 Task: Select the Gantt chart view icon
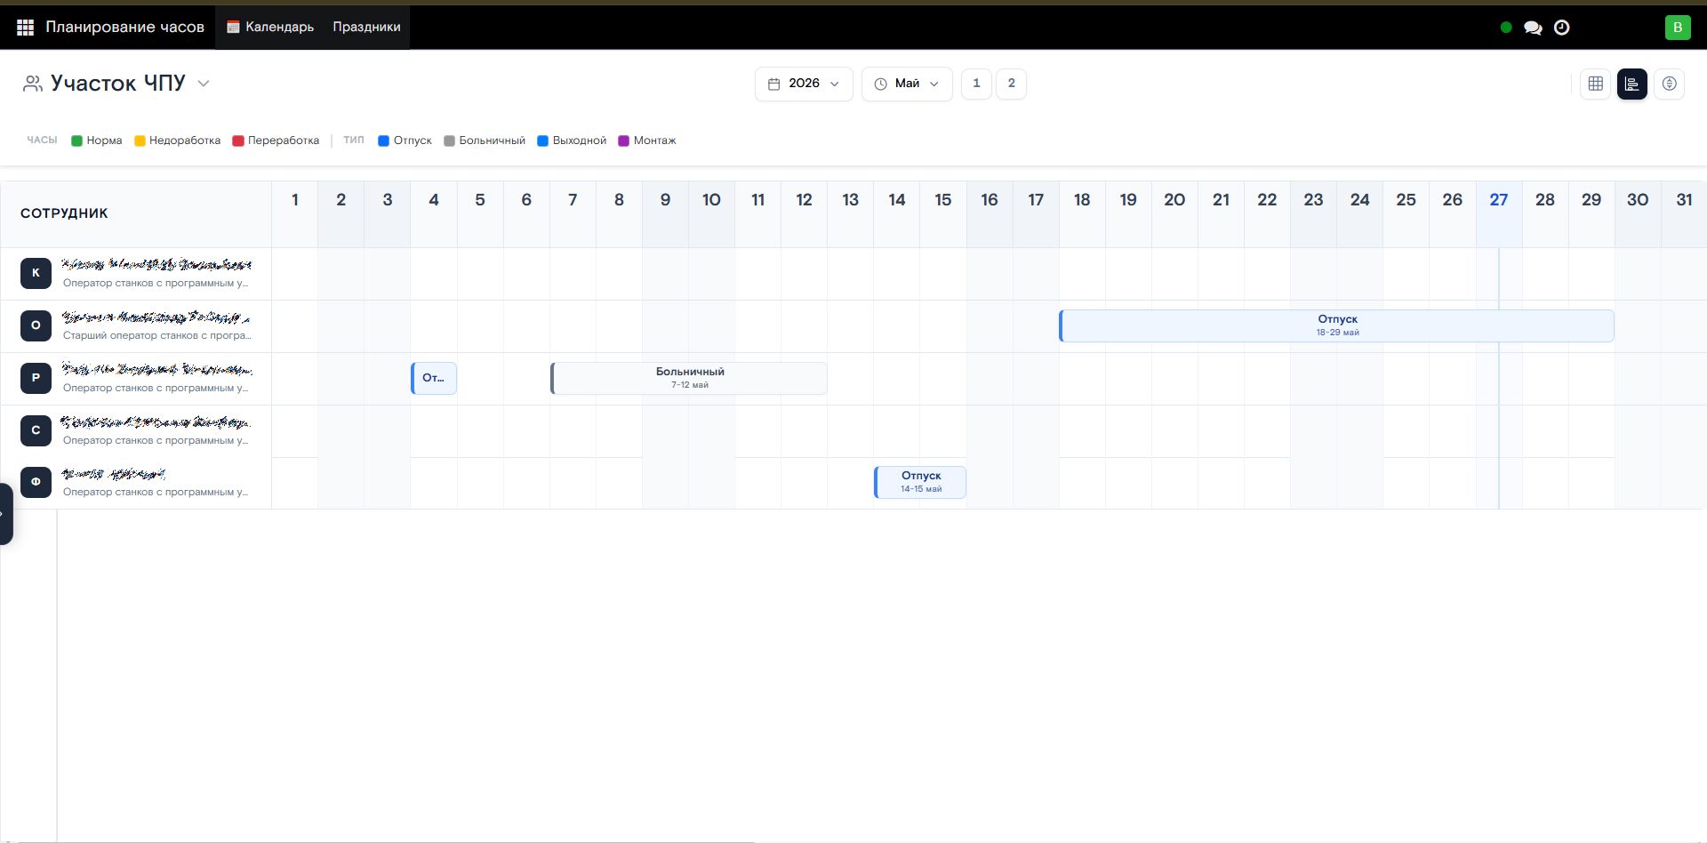click(x=1632, y=84)
